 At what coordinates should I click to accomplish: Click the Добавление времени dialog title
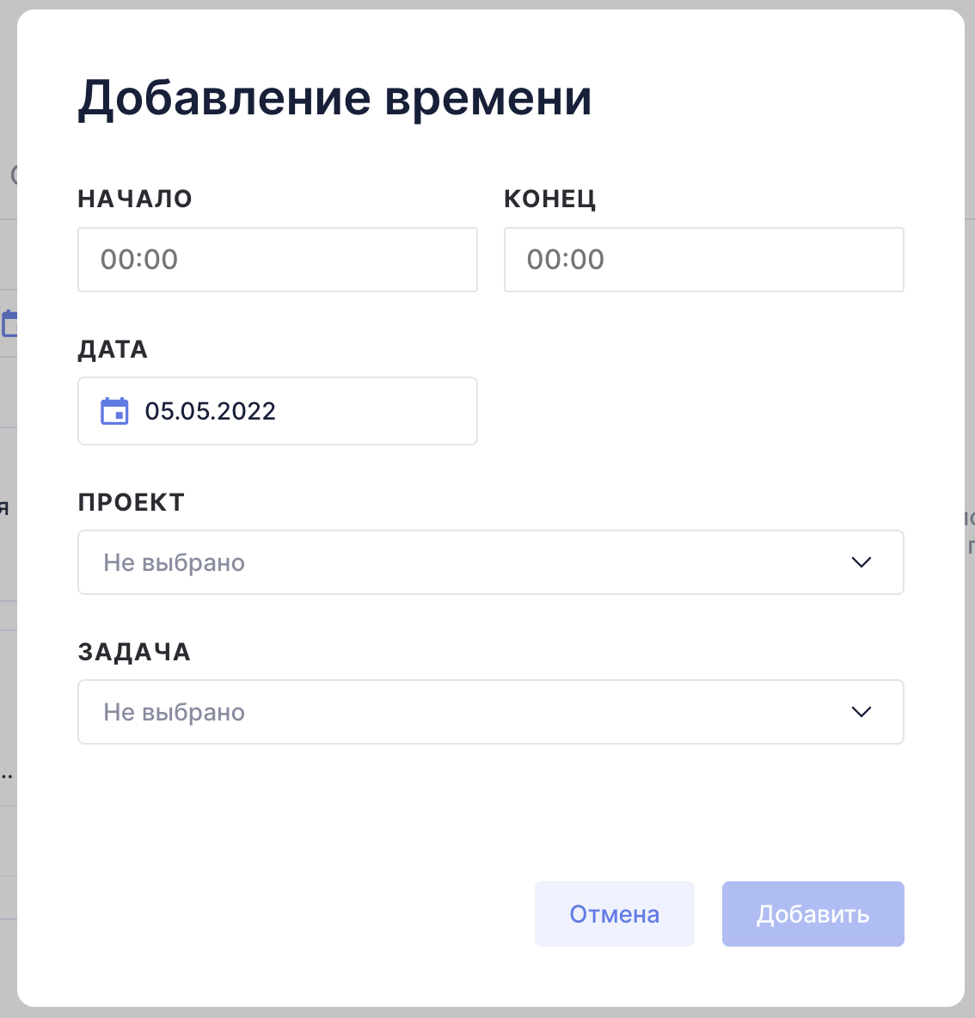click(x=335, y=99)
